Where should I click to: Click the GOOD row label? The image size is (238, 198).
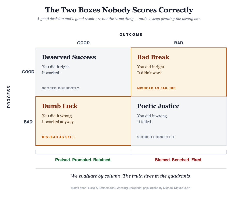coord(28,72)
